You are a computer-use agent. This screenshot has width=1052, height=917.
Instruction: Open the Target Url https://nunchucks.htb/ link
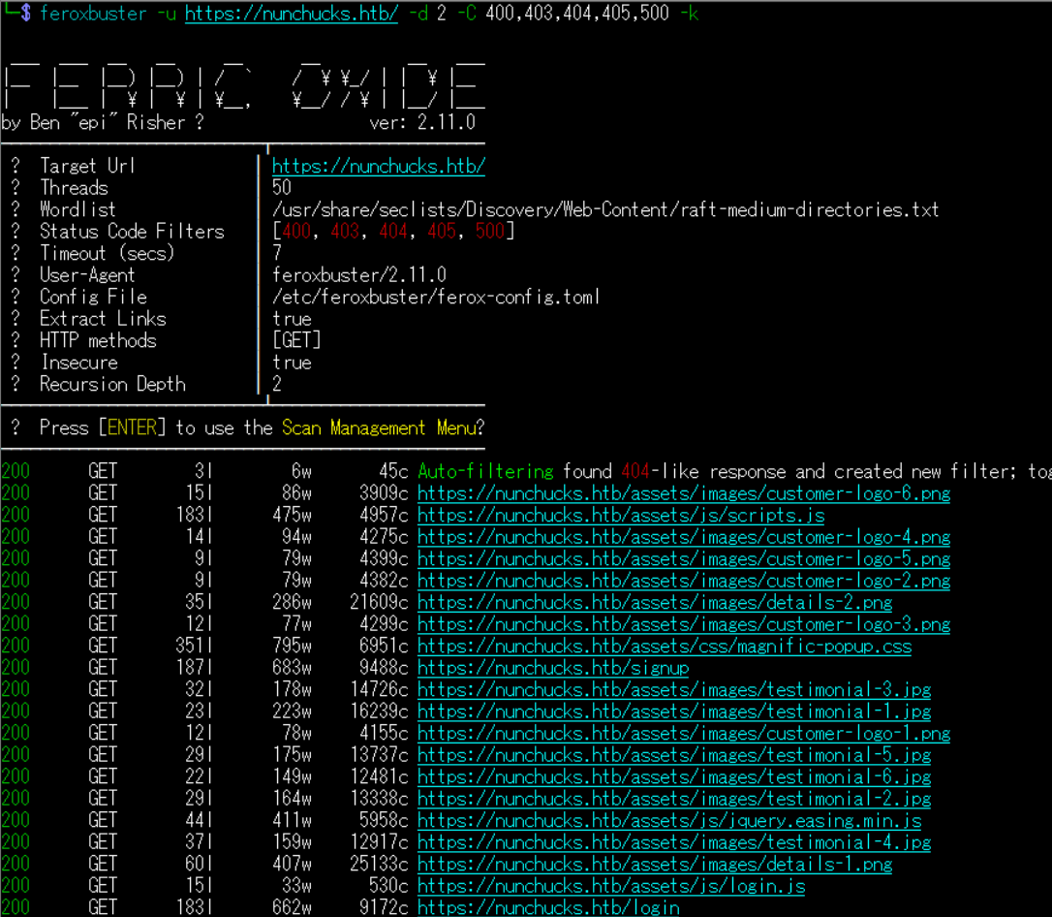coord(378,166)
